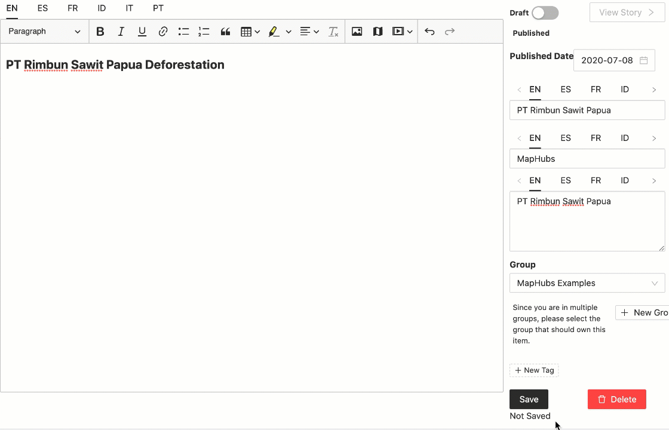Viewport: 669px width, 430px height.
Task: Create a numbered list
Action: click(204, 32)
